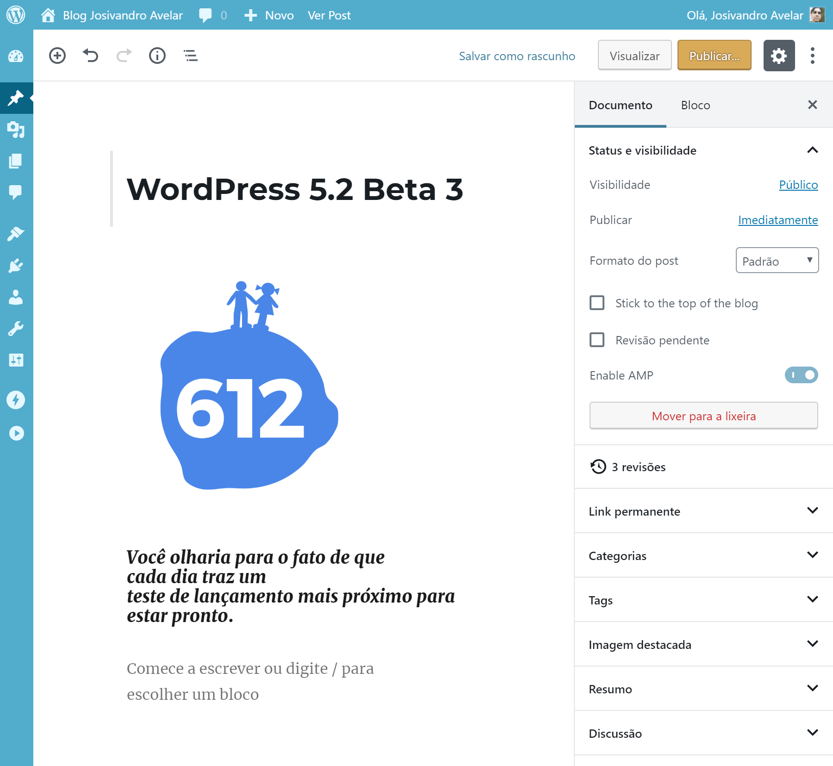Open the block navigation list icon
This screenshot has width=833, height=766.
point(191,56)
